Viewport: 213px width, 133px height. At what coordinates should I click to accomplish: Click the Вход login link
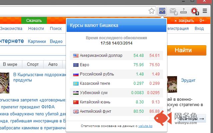[x=199, y=29]
